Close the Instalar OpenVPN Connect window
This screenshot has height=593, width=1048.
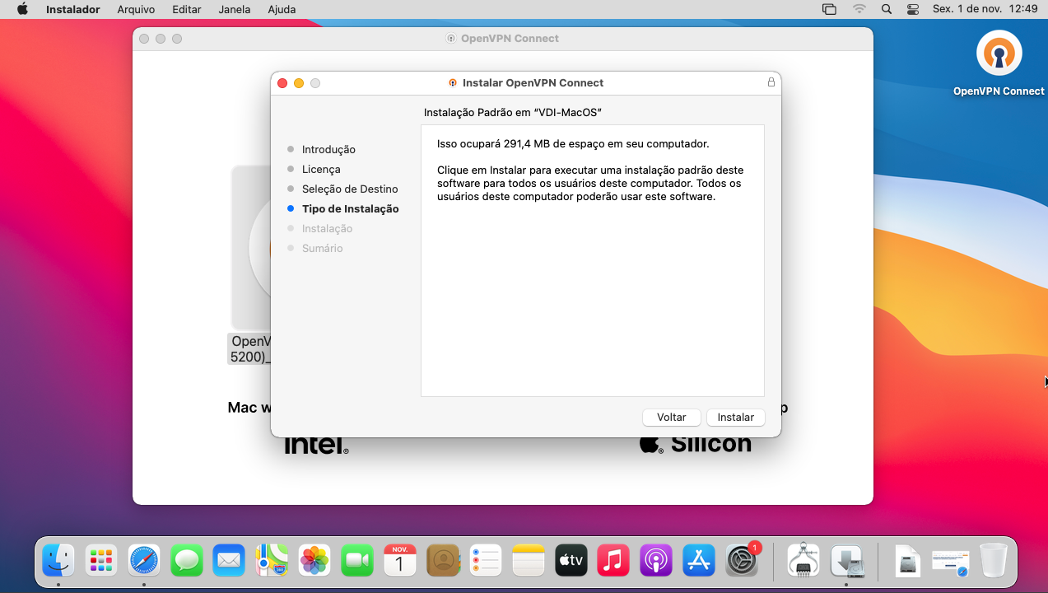282,83
